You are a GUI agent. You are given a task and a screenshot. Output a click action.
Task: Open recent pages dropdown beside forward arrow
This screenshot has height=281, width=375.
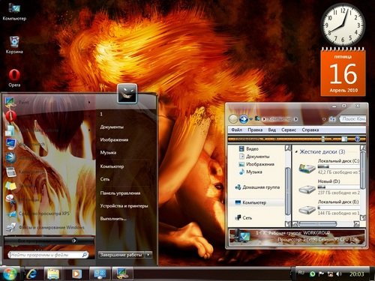coord(250,119)
